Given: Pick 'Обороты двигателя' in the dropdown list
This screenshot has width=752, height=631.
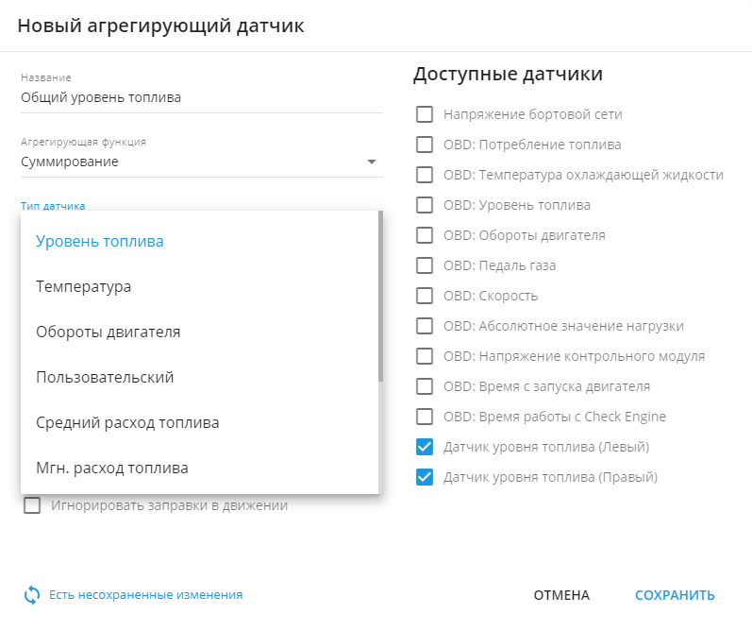Looking at the screenshot, I should pos(109,332).
